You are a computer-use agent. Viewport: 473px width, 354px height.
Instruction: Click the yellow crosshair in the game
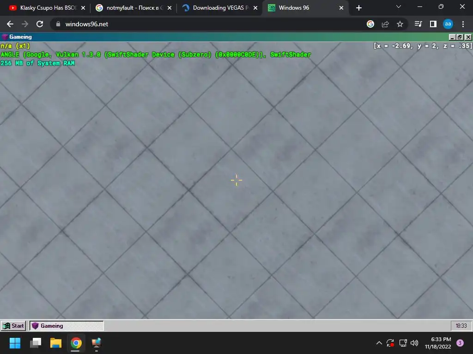click(x=236, y=180)
